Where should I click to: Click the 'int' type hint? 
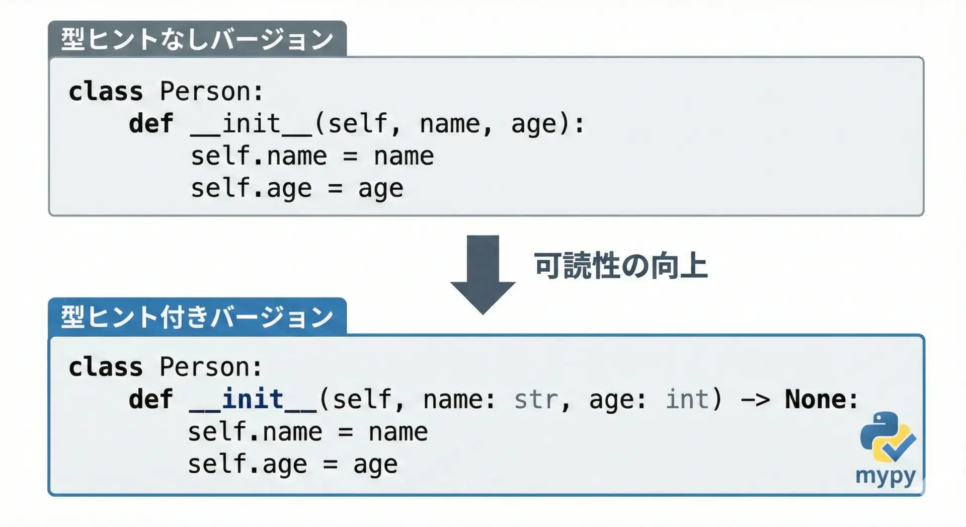687,400
